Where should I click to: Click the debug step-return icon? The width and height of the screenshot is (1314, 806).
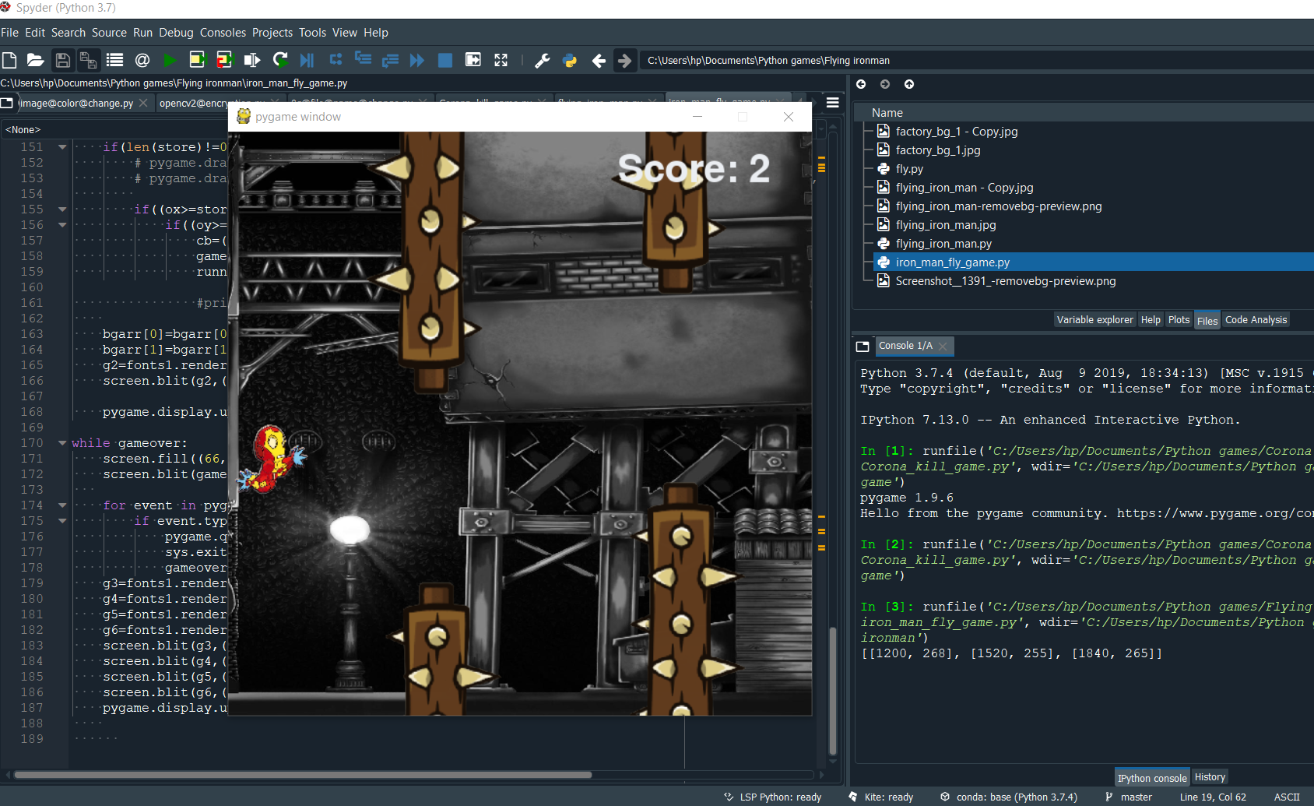pyautogui.click(x=390, y=60)
